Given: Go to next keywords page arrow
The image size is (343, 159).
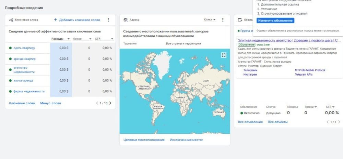Looking at the screenshot, I should pyautogui.click(x=110, y=103).
